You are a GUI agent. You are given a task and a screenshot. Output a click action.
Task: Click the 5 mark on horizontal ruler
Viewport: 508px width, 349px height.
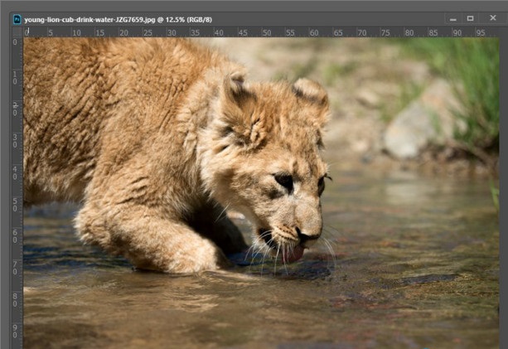coord(51,32)
